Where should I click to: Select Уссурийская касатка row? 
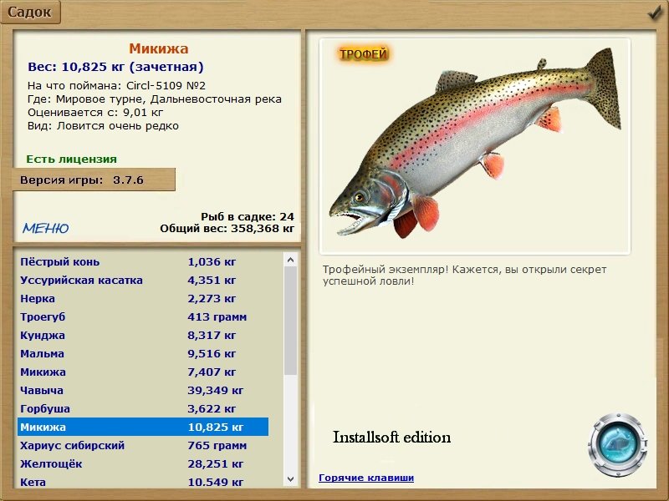[143, 280]
